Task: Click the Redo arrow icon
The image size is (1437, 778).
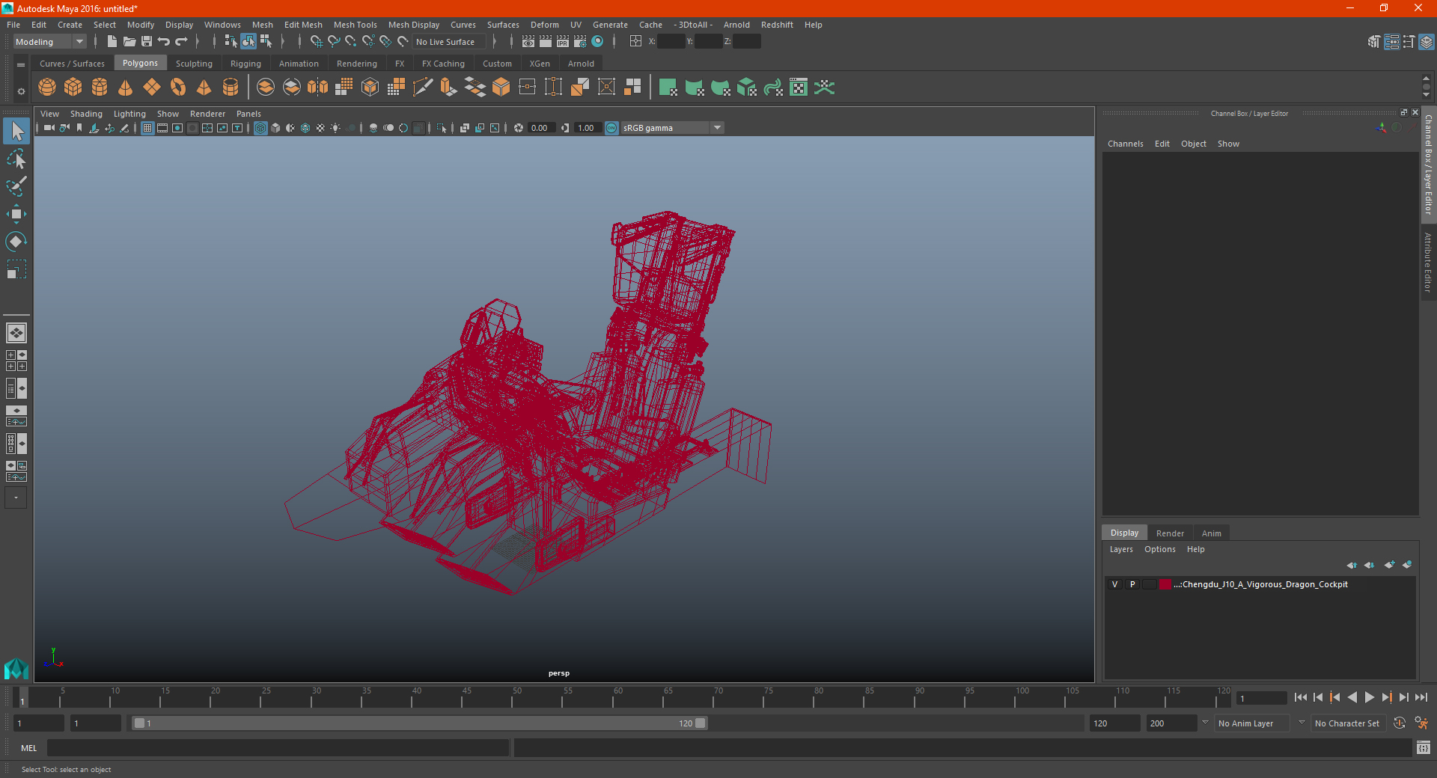Action: click(x=181, y=42)
